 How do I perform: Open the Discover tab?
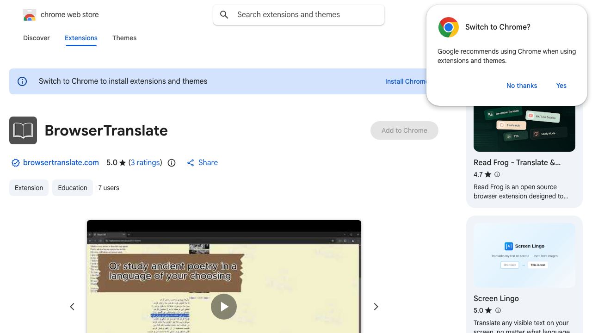[37, 38]
